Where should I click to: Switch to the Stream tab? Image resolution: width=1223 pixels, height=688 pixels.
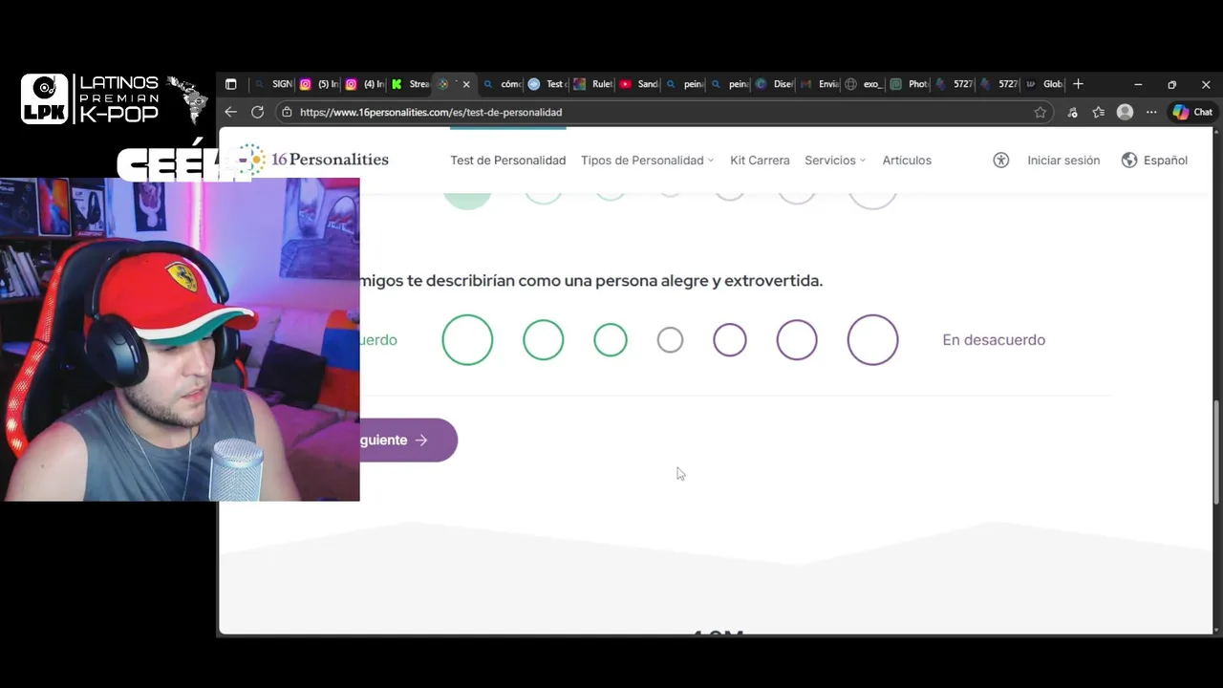tap(410, 84)
